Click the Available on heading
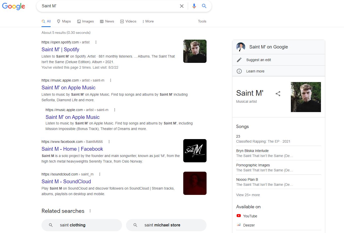The height and width of the screenshot is (233, 344). pos(248,207)
